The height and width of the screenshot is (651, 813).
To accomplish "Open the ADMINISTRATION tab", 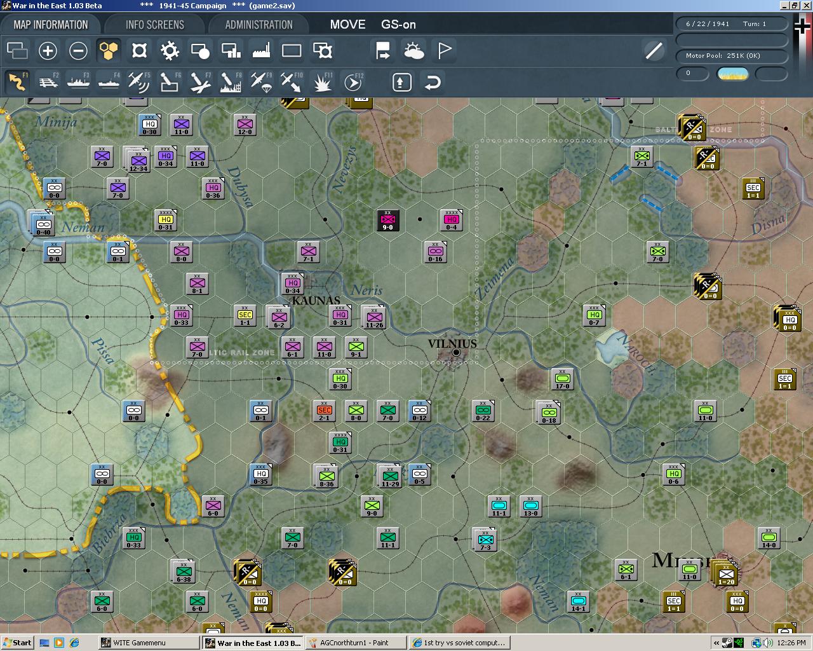I will coord(259,25).
